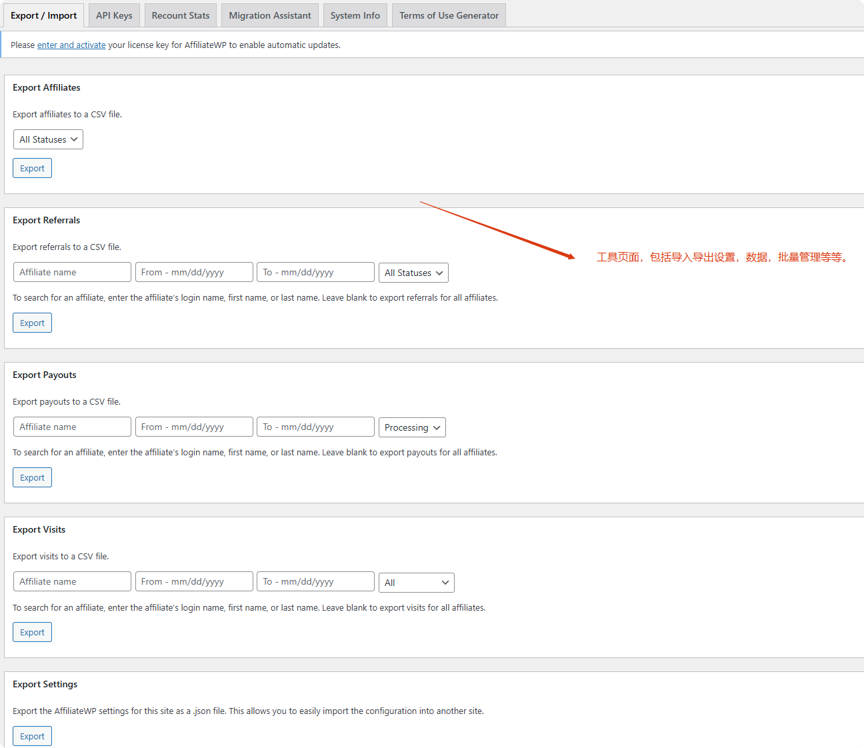864x748 pixels.
Task: Click 'Export visits to a CSV file.' text
Action: point(61,556)
